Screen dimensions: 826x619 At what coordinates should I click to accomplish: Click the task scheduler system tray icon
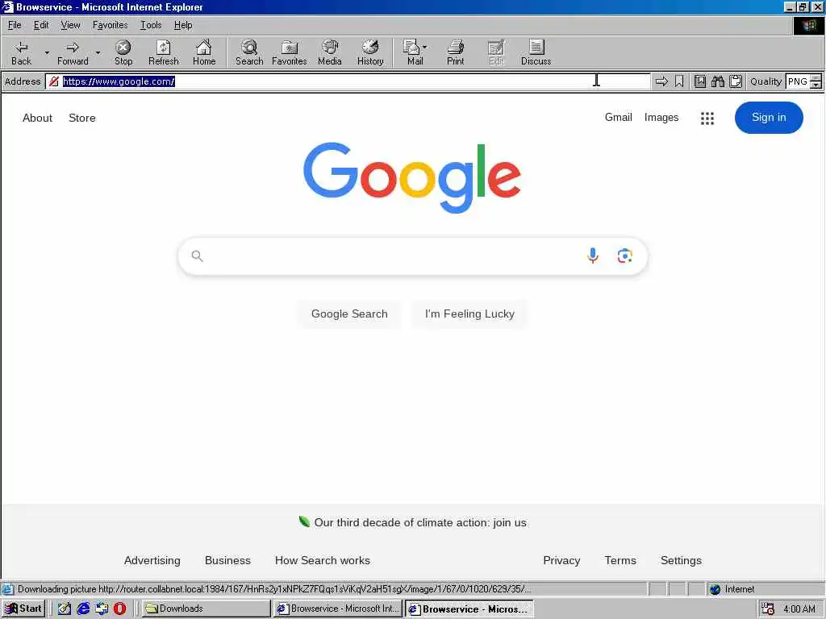(768, 609)
